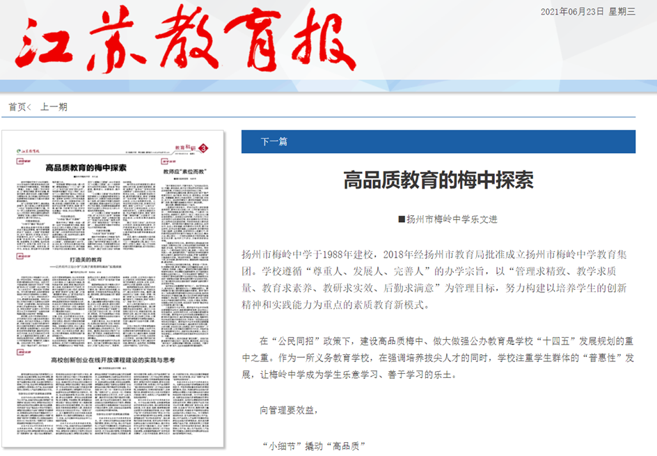The image size is (657, 456).
Task: Go to 下一篇 next article
Action: tap(274, 141)
